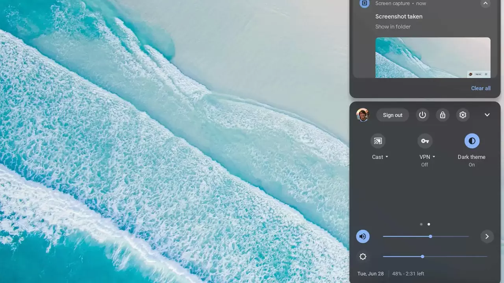Collapse the Screen capture notification
This screenshot has height=283, width=504.
point(485,4)
